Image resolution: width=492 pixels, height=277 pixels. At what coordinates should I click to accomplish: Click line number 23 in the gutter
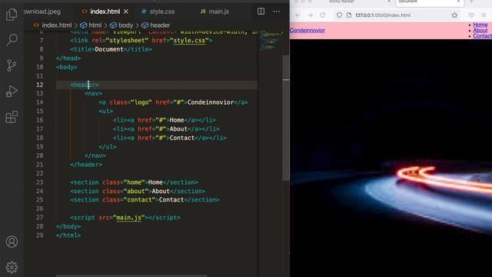39,182
